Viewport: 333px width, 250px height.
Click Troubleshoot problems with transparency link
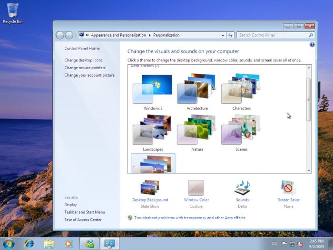(190, 218)
